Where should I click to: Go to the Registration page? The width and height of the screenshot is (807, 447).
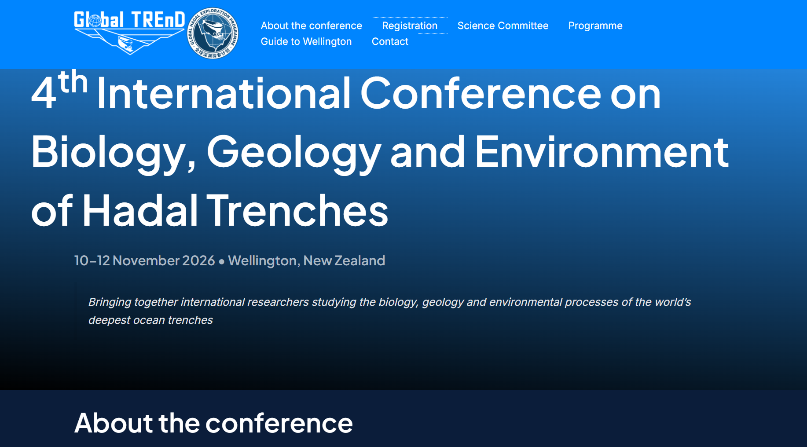coord(410,26)
